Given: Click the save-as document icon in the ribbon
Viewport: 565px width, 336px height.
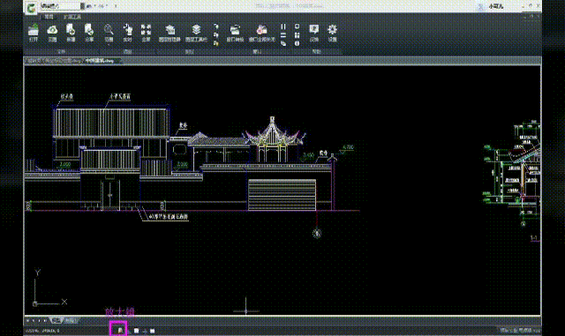Looking at the screenshot, I should 89,29.
